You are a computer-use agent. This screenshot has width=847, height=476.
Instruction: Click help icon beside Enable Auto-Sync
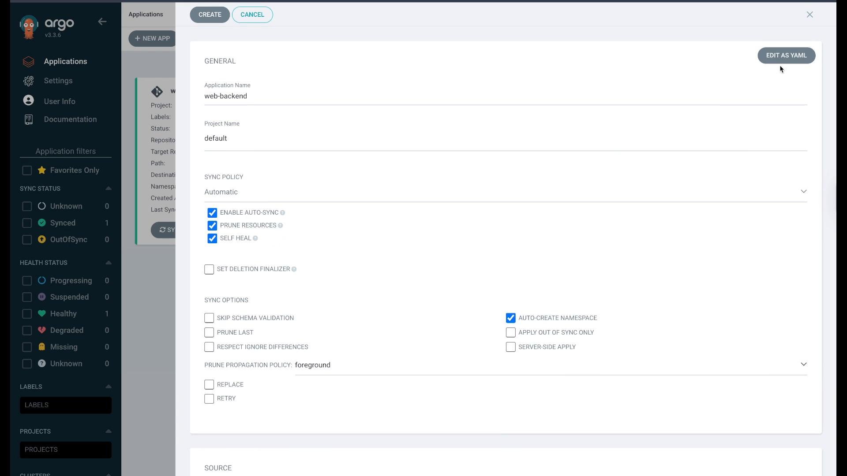coord(283,213)
